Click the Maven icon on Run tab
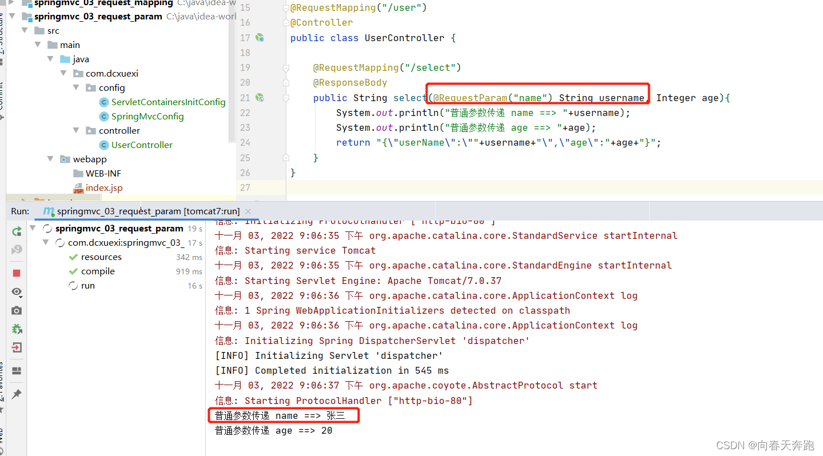 point(49,211)
